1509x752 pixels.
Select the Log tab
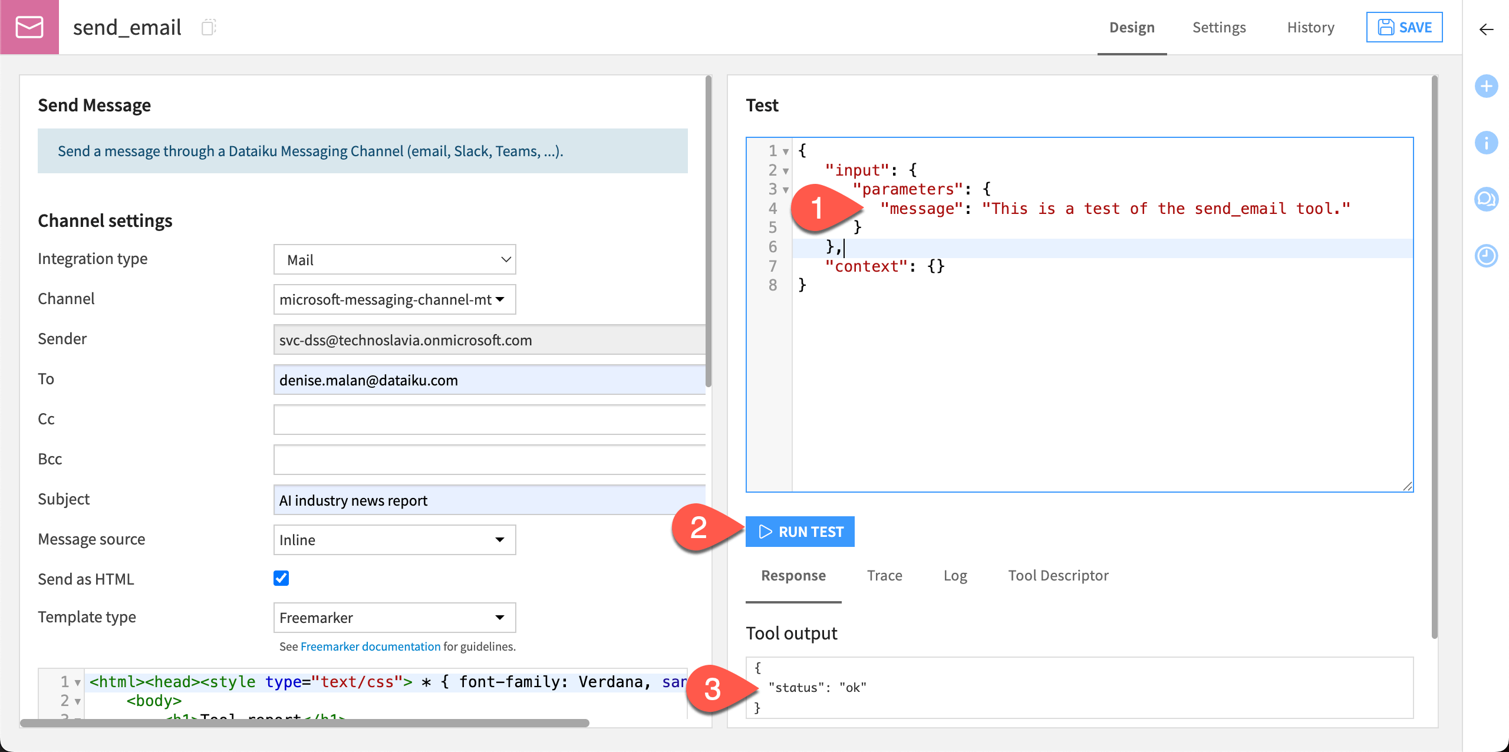coord(955,576)
